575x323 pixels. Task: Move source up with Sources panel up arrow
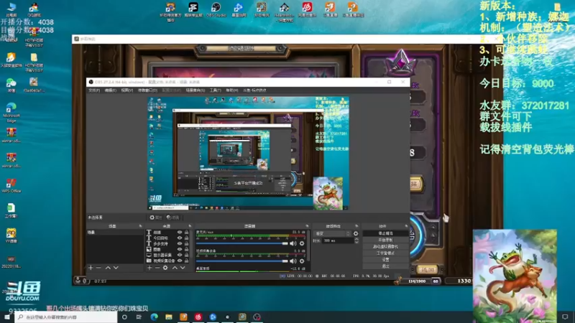(x=175, y=268)
